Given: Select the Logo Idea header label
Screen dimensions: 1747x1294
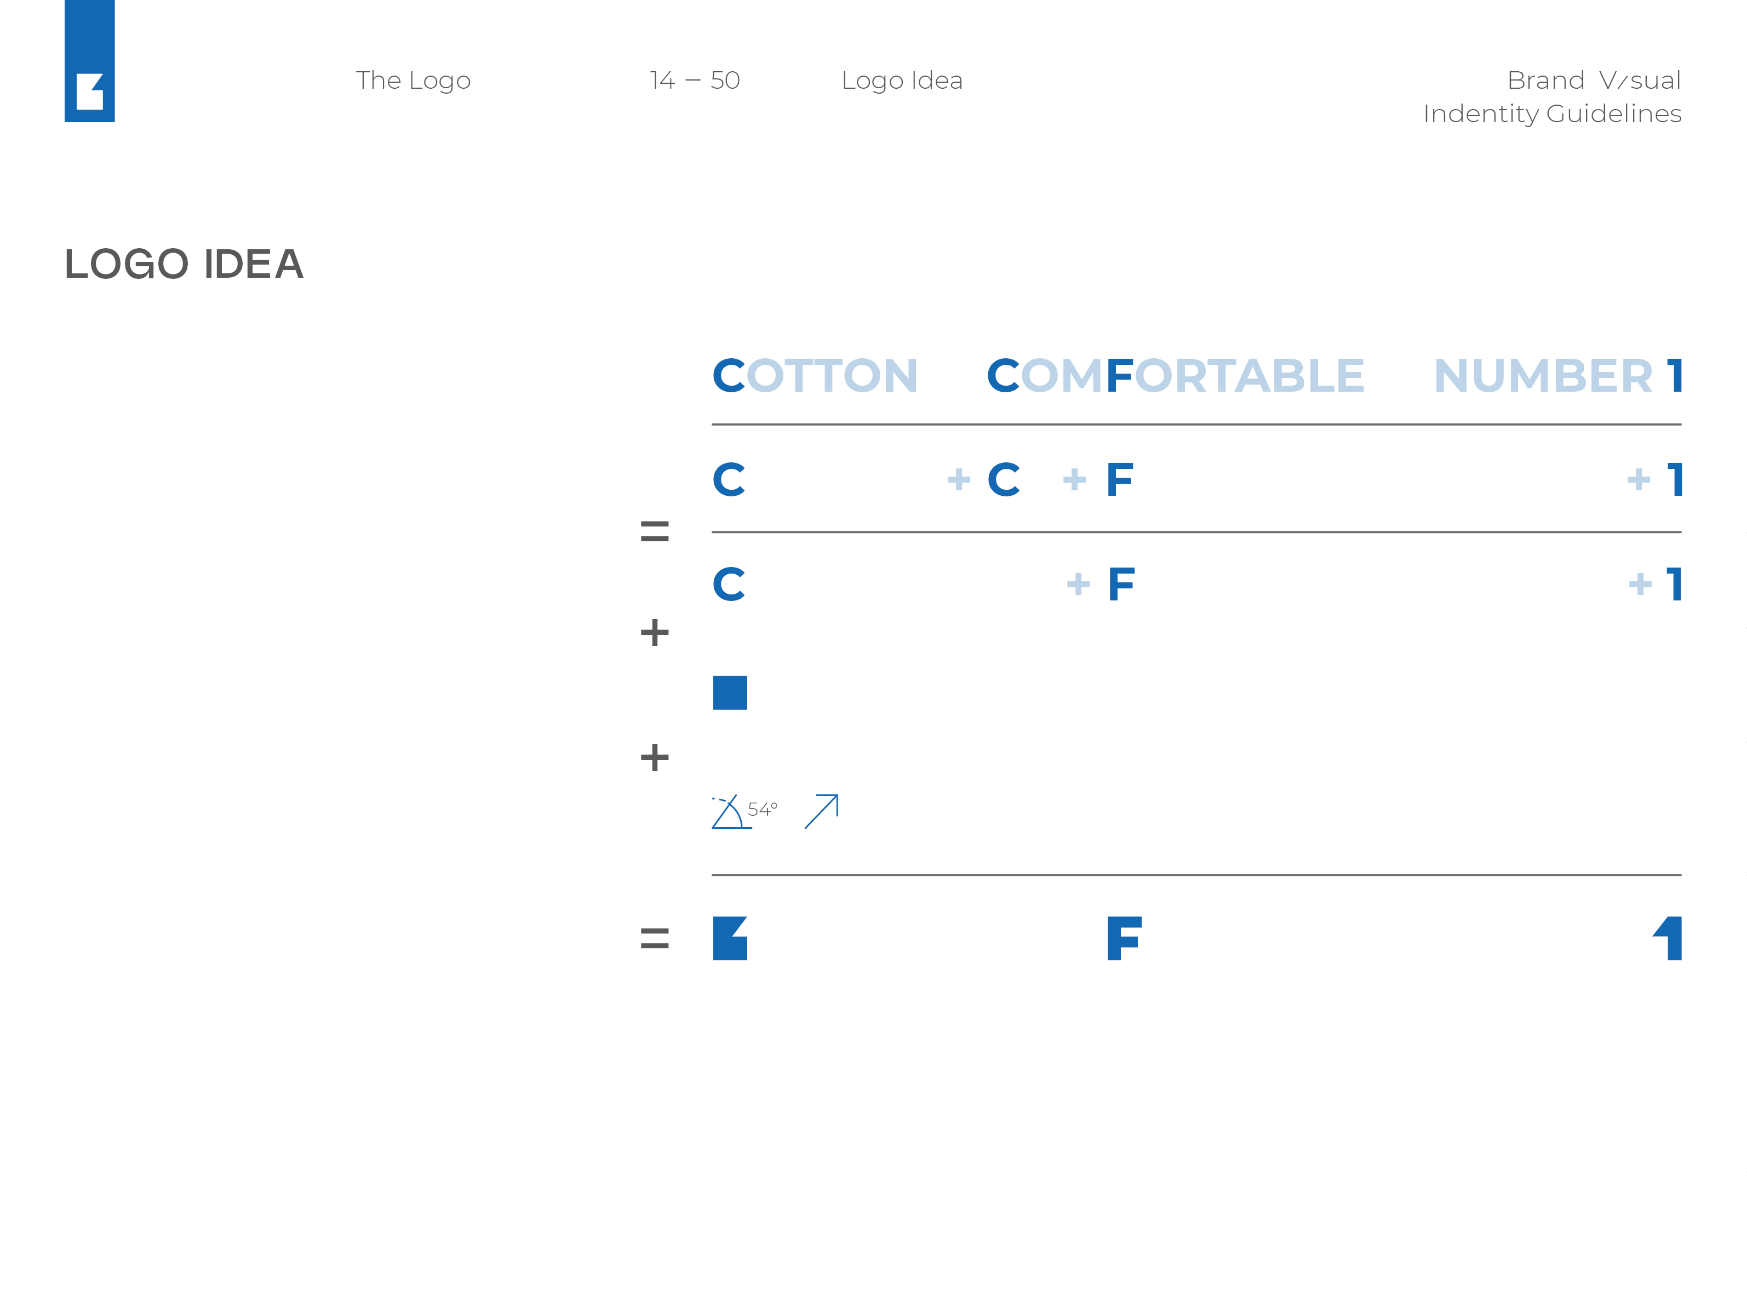Looking at the screenshot, I should pyautogui.click(x=902, y=81).
